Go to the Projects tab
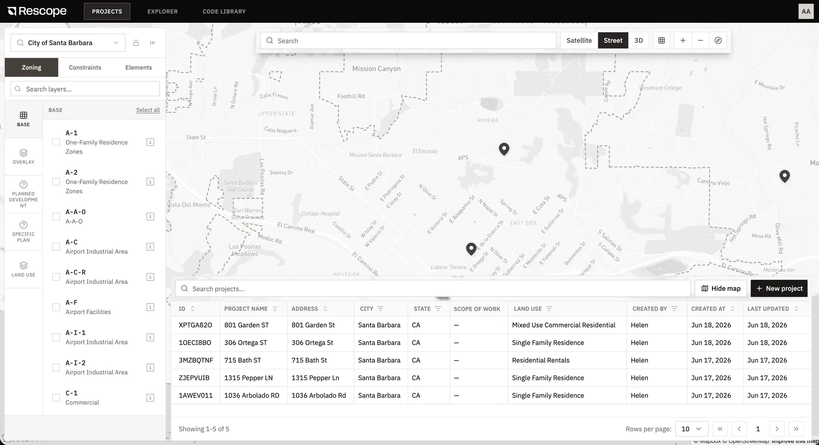This screenshot has height=445, width=819. click(107, 11)
